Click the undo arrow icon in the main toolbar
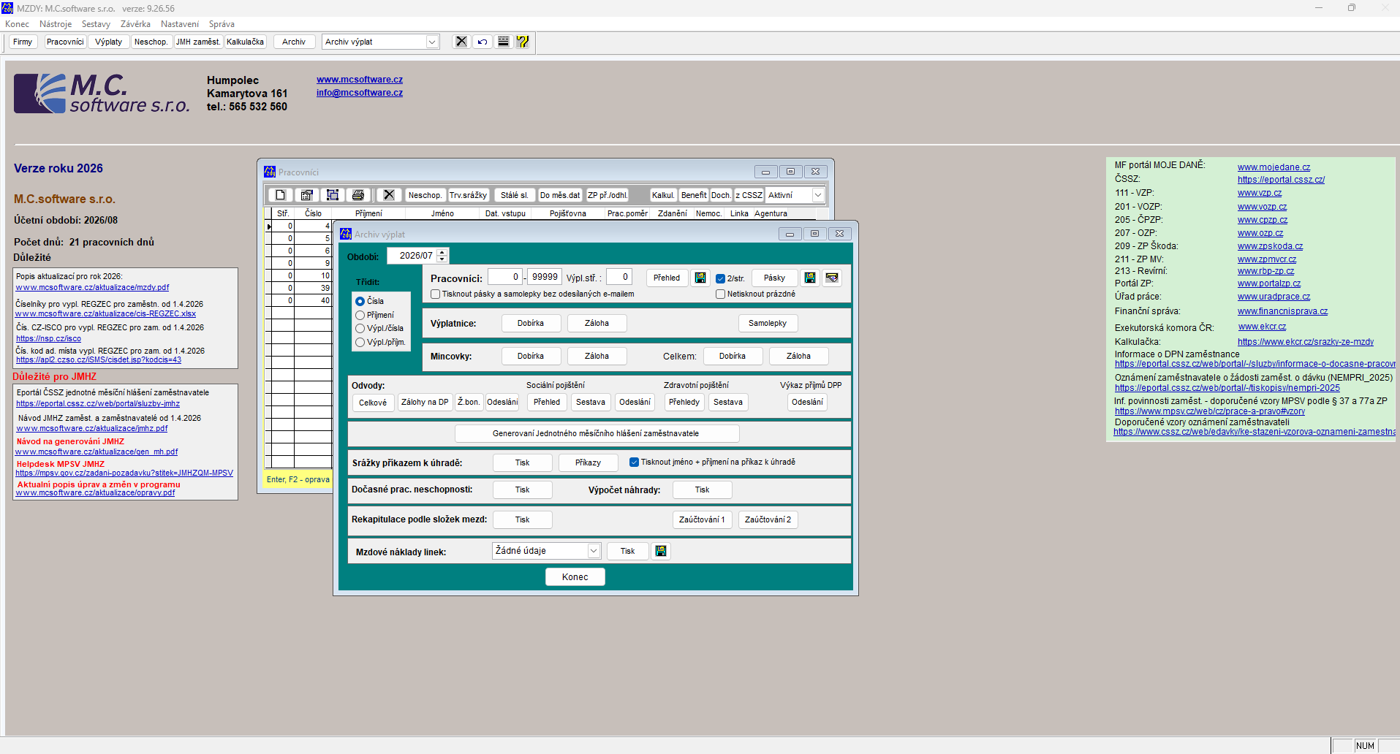 pos(483,42)
